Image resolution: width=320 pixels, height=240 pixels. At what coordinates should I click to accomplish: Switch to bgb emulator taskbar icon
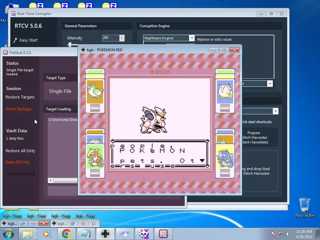(105, 234)
